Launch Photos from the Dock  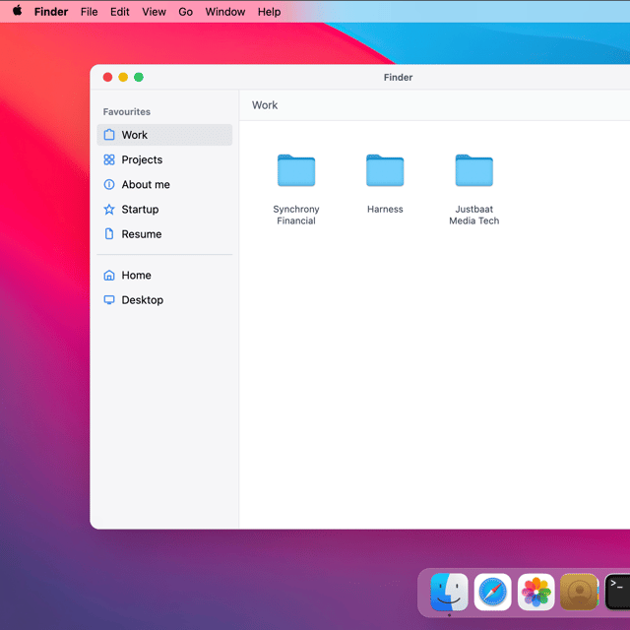[535, 592]
